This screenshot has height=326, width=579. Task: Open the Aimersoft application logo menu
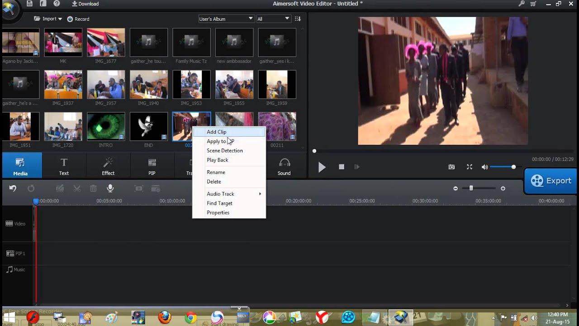point(9,9)
